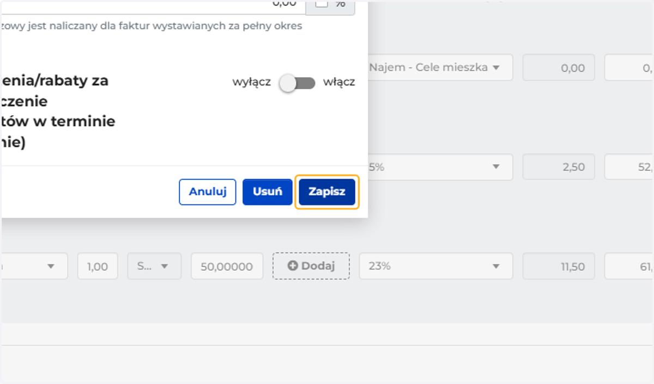The width and height of the screenshot is (654, 384).
Task: Tick the percent checkbox at the top
Action: point(322,3)
